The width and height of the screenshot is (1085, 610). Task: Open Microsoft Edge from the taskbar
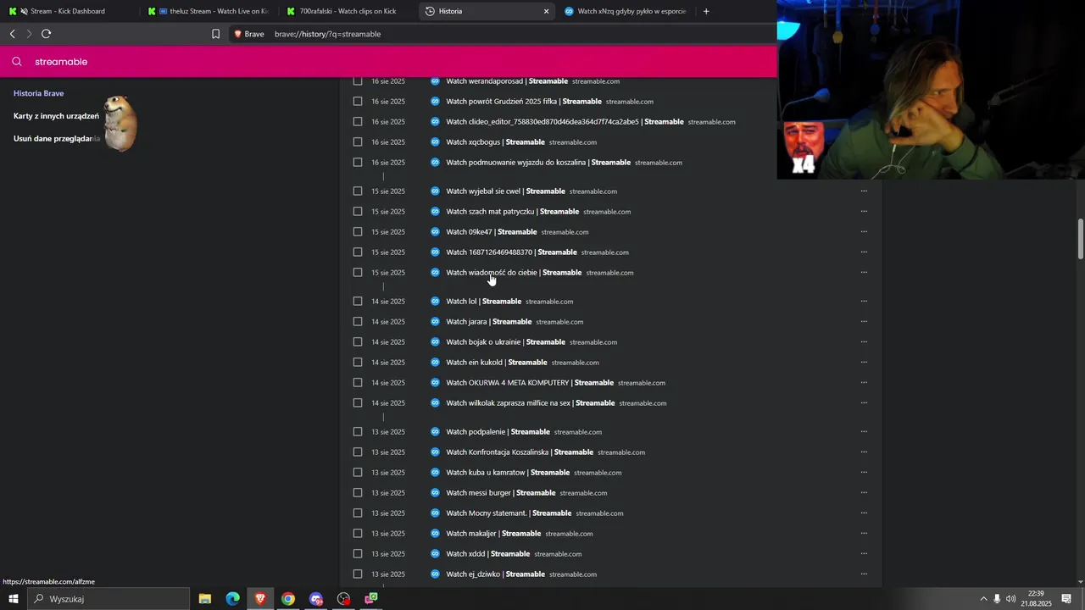point(232,599)
